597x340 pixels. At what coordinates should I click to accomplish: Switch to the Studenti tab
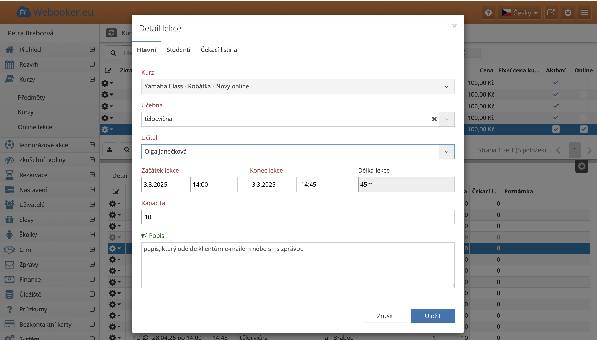point(178,50)
